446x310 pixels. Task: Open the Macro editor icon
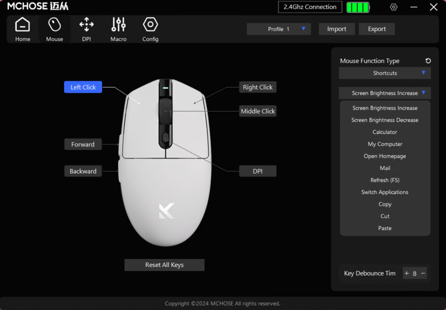click(118, 24)
